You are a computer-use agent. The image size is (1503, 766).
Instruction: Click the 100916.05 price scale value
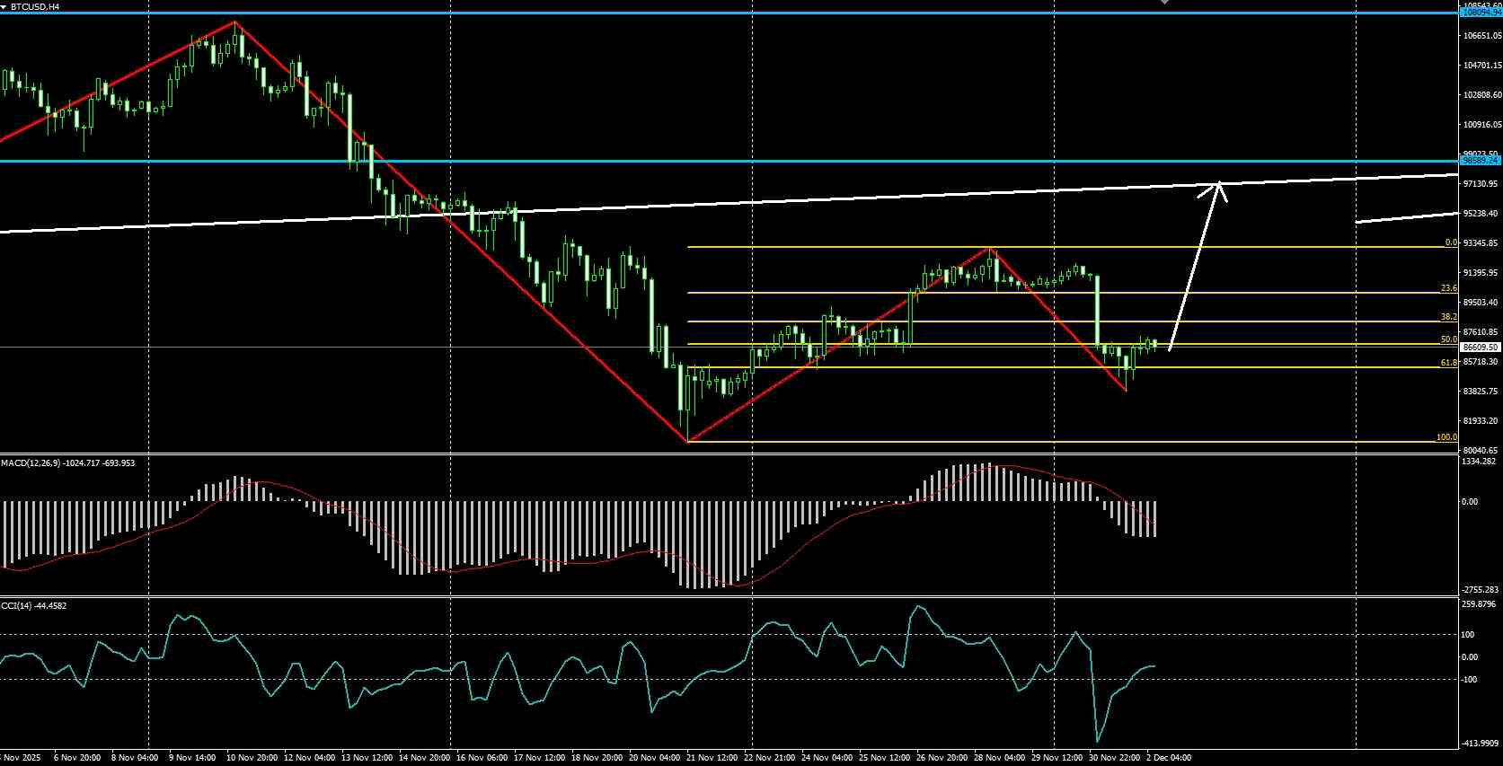tap(1482, 125)
